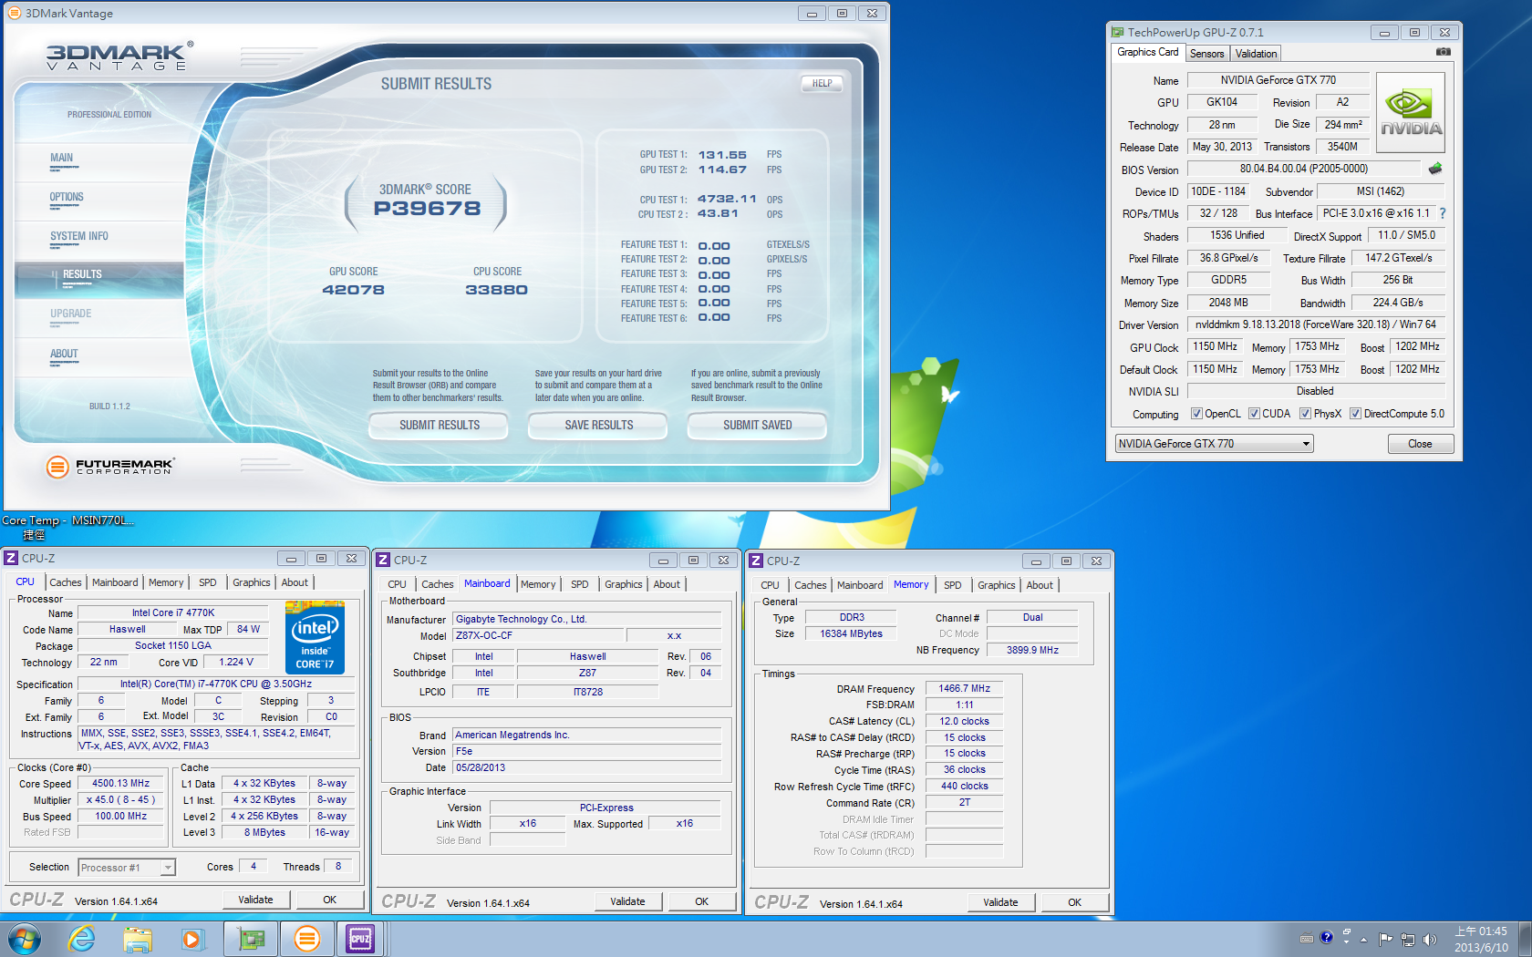Viewport: 1532px width, 957px height.
Task: Open Graphics tab in Memory CPU-Z window
Action: click(x=996, y=585)
